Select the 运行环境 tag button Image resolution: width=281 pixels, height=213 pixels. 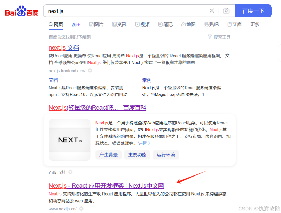(166, 155)
